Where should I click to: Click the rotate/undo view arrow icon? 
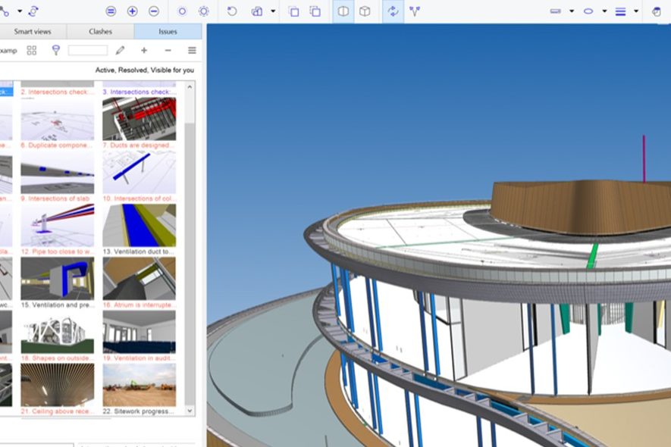[232, 11]
